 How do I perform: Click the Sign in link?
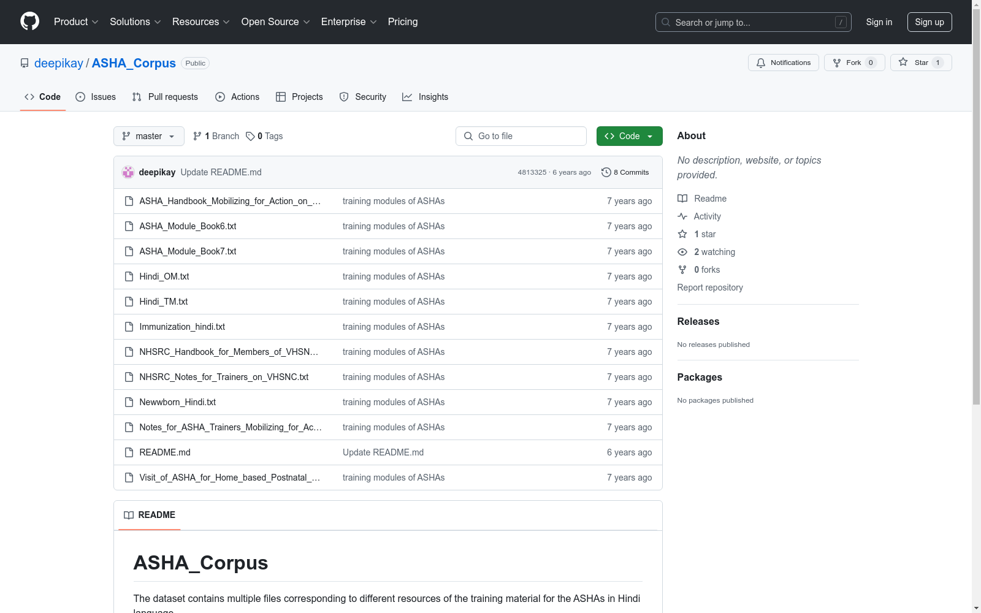[879, 22]
